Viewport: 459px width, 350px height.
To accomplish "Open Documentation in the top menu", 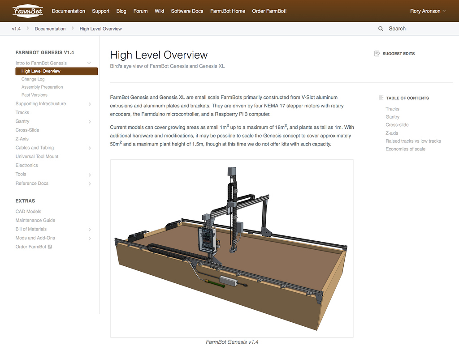I will (68, 11).
